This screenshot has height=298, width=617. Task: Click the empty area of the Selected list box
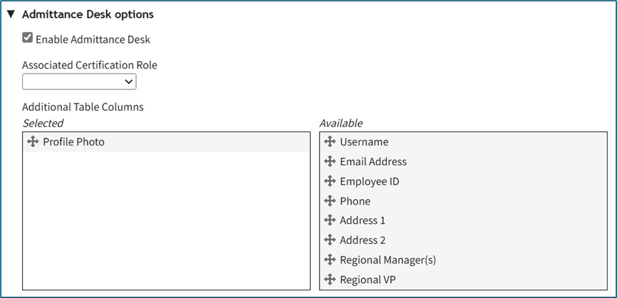click(x=166, y=221)
